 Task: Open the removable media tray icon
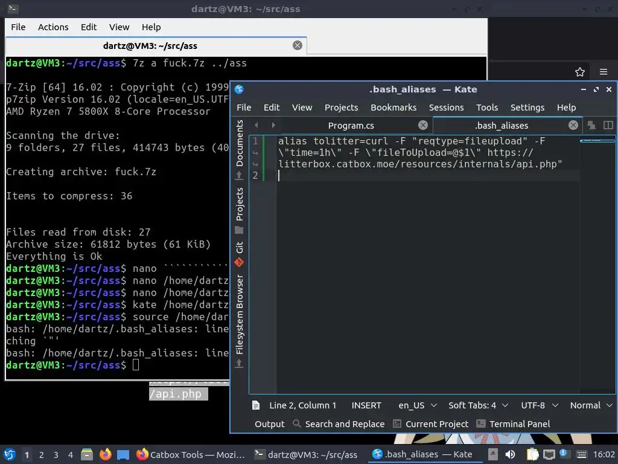click(x=492, y=454)
